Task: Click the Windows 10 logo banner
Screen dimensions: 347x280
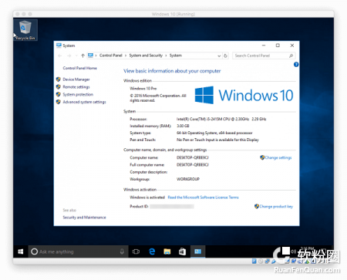Action: coord(244,95)
